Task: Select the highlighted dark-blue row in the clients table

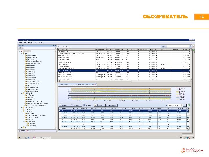Action: click(x=124, y=70)
